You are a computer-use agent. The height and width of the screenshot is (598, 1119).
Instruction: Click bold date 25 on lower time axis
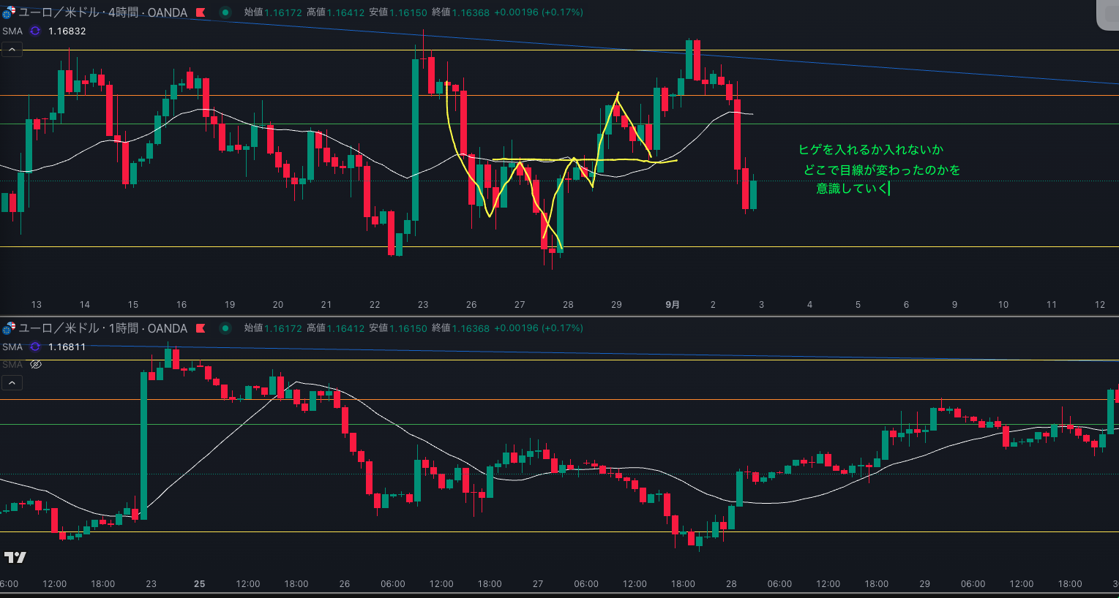click(199, 584)
